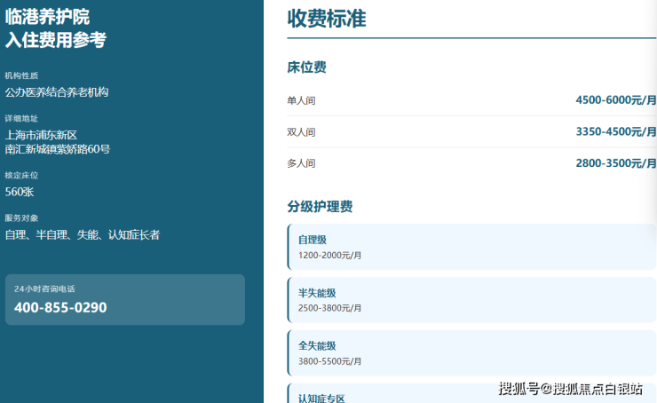This screenshot has width=657, height=403.
Task: Select the 单人间 row label
Action: [x=301, y=100]
